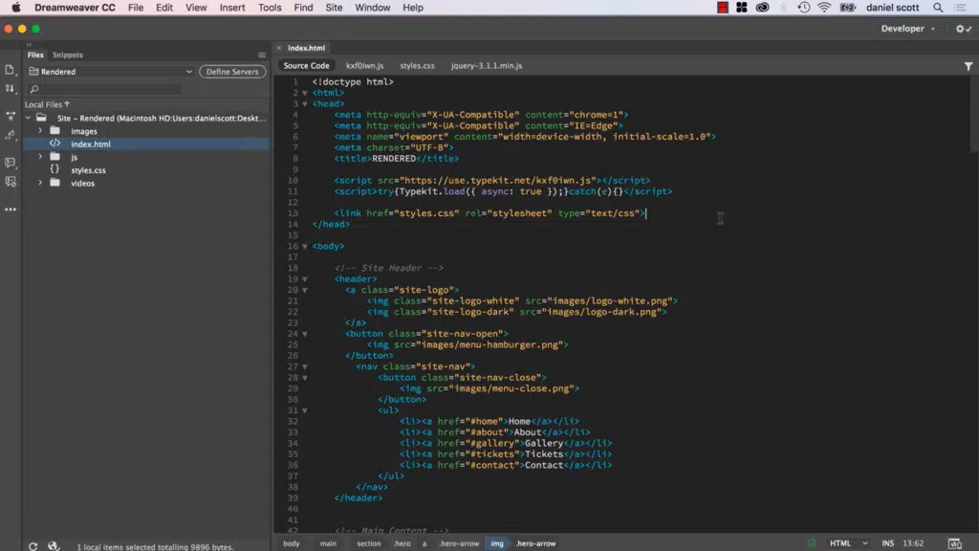Open the Insert menu
The width and height of the screenshot is (979, 551).
(x=232, y=8)
